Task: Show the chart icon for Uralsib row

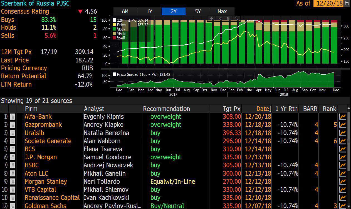Action: coord(342,133)
